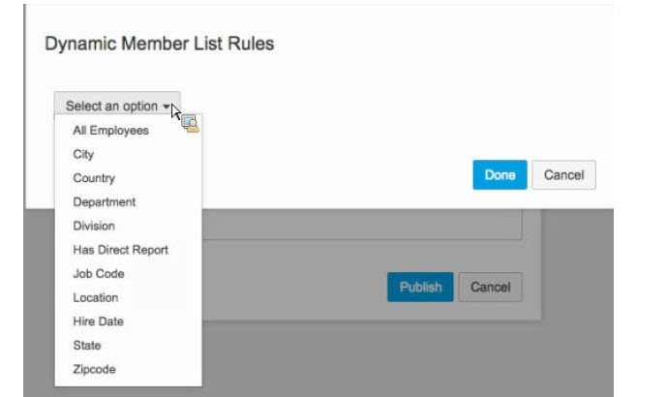This screenshot has height=397, width=667.
Task: Click the dimmed text field behind dialog
Action: coord(362,225)
